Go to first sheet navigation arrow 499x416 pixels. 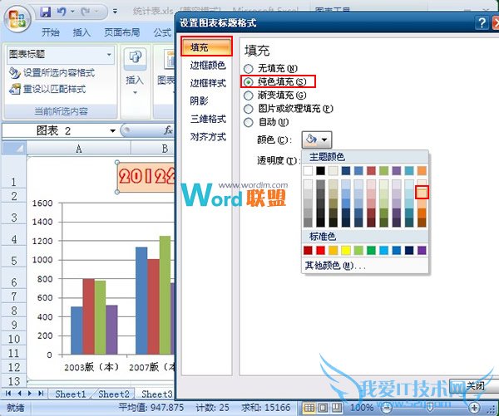(8, 393)
